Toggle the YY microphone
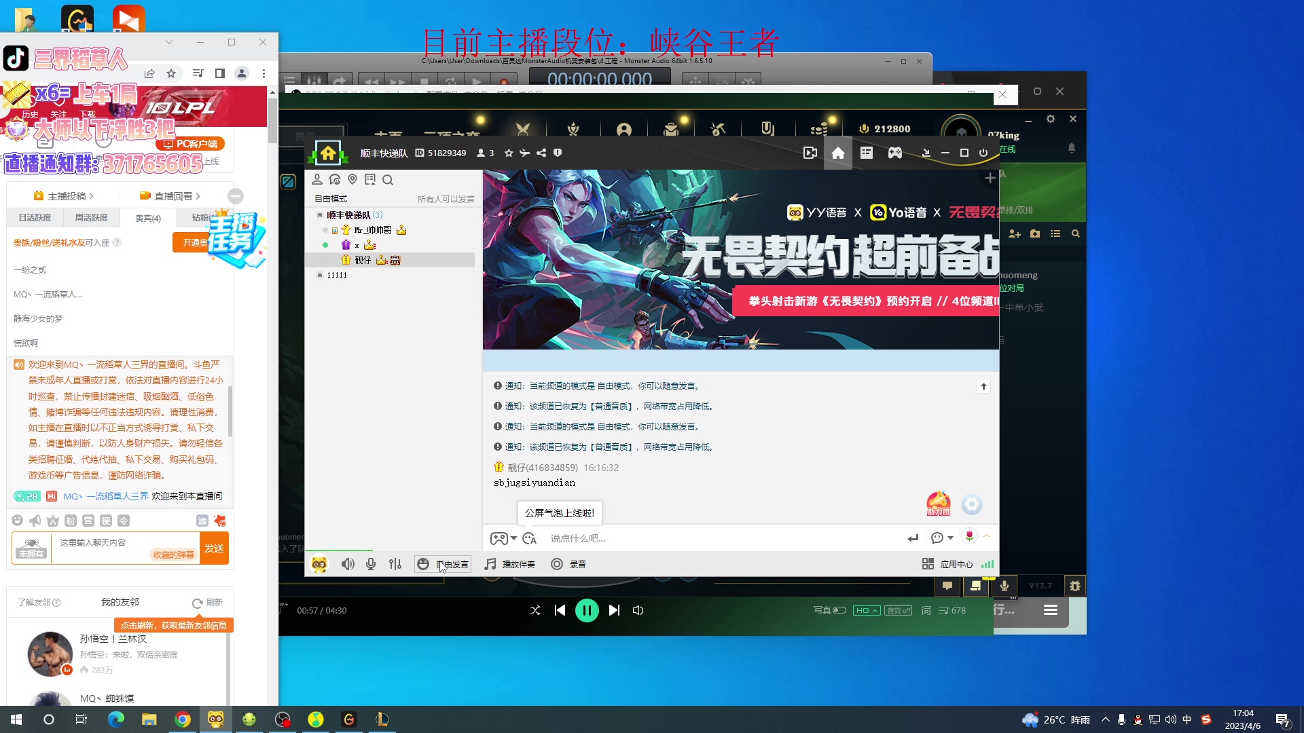 (371, 564)
